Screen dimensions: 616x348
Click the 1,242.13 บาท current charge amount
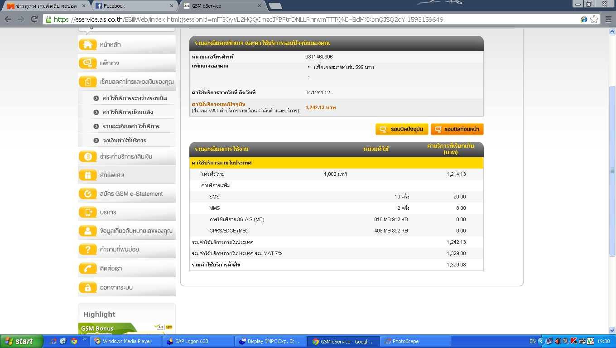(x=321, y=107)
